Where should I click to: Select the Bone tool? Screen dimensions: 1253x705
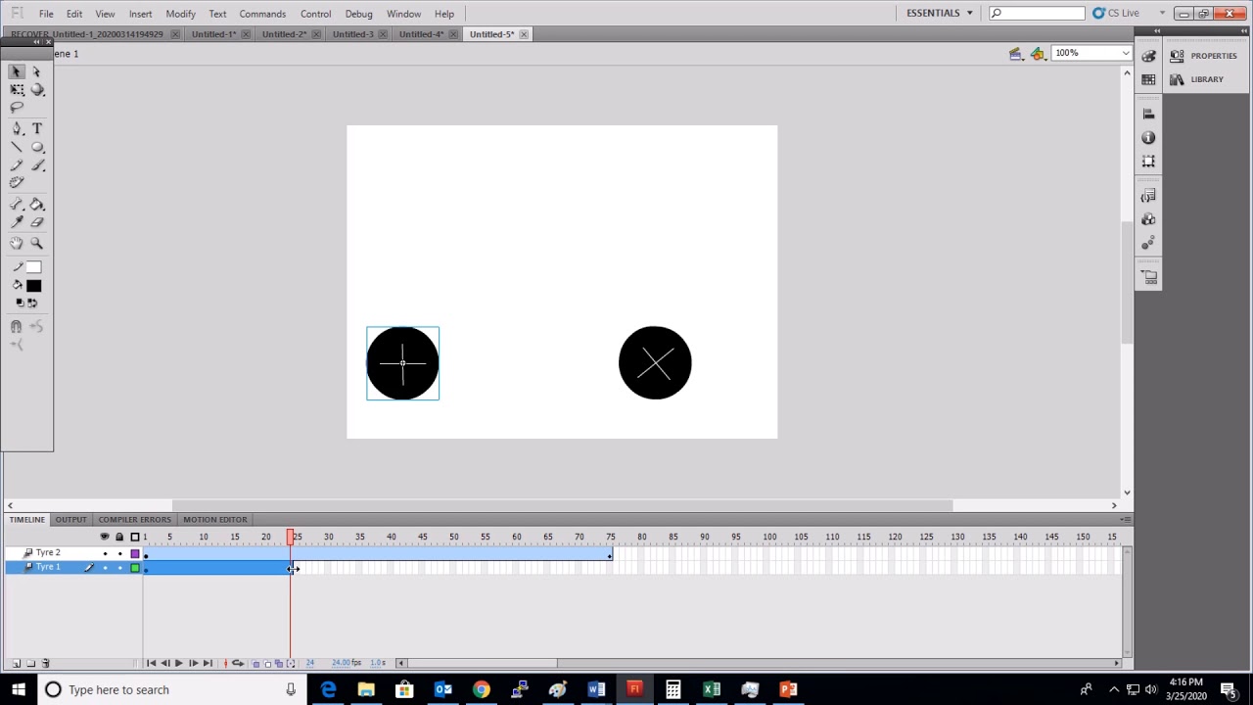click(17, 205)
